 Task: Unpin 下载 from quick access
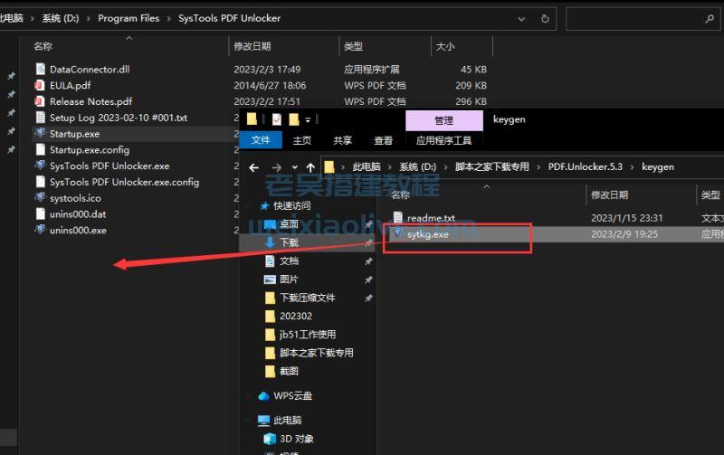click(x=368, y=242)
